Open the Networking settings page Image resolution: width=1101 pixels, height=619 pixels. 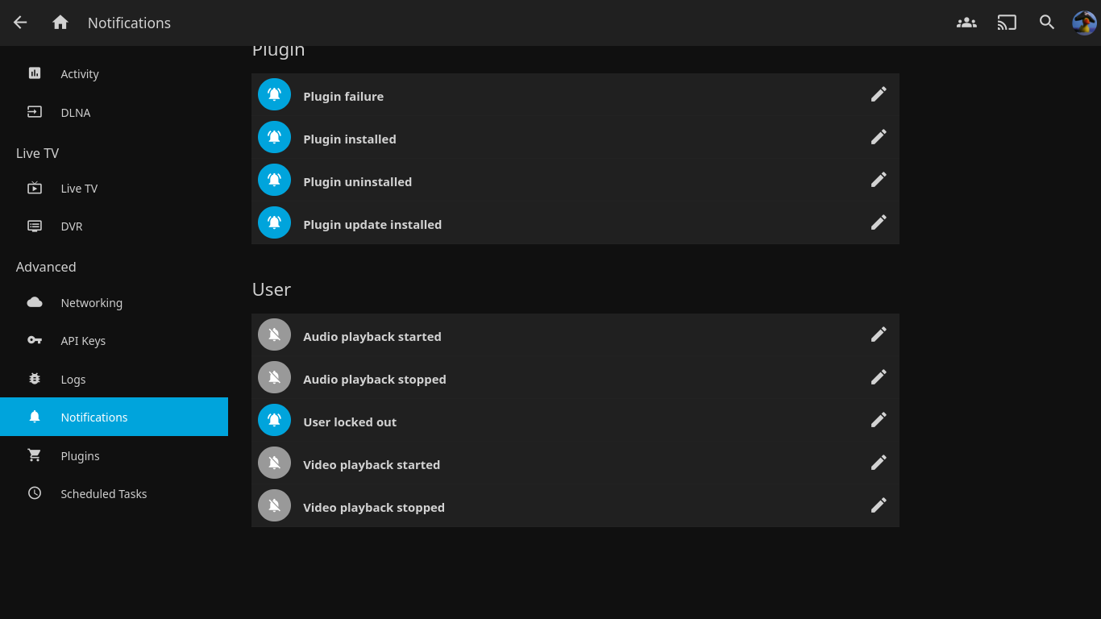pos(91,303)
